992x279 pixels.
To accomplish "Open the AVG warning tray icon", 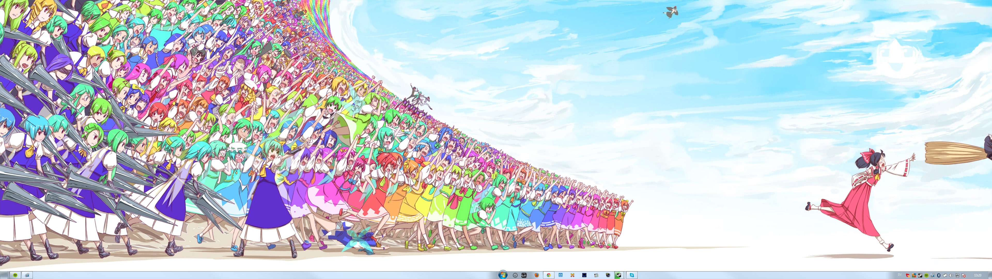I will (x=914, y=275).
